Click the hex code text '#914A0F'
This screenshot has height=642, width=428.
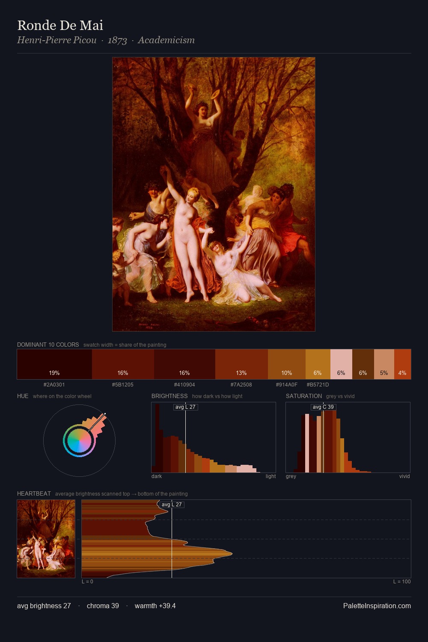coord(287,385)
